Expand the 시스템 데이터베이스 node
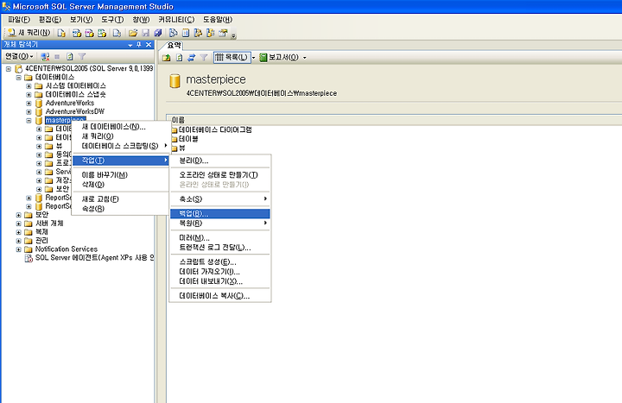The height and width of the screenshot is (403, 622). pyautogui.click(x=29, y=86)
